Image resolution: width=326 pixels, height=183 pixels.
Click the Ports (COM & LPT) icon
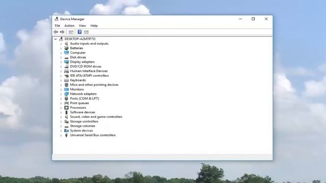(x=66, y=99)
